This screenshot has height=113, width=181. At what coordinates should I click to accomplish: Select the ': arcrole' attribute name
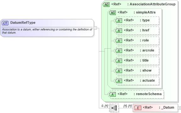(x=147, y=50)
